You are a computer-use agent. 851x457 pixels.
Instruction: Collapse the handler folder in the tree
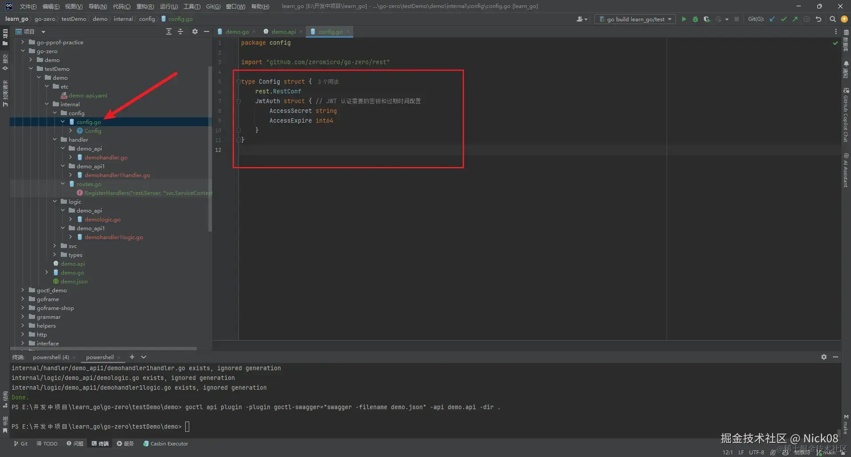pyautogui.click(x=55, y=139)
